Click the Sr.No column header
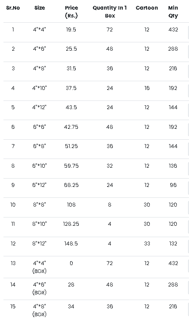 [x=13, y=8]
